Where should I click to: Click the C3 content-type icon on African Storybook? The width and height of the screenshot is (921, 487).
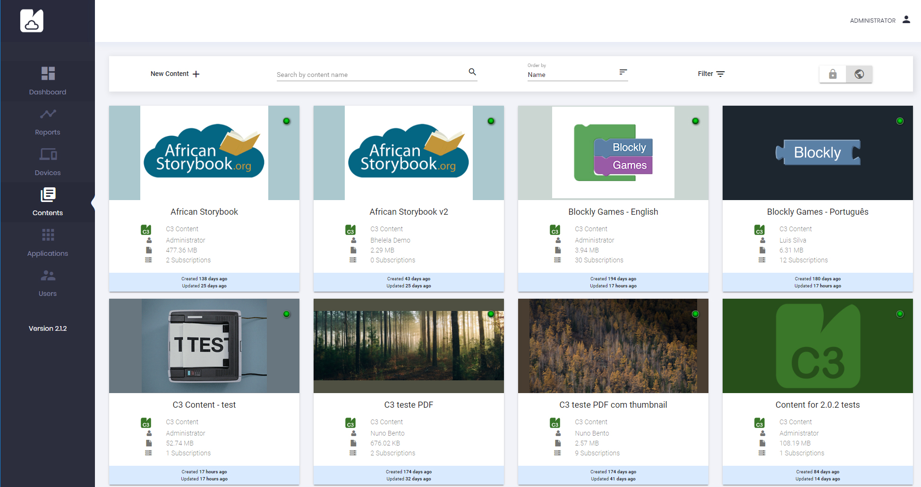146,230
